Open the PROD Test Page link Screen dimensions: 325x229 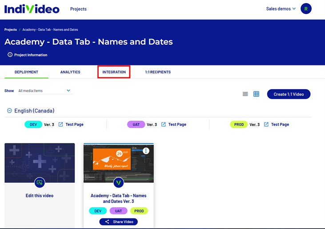tap(280, 124)
